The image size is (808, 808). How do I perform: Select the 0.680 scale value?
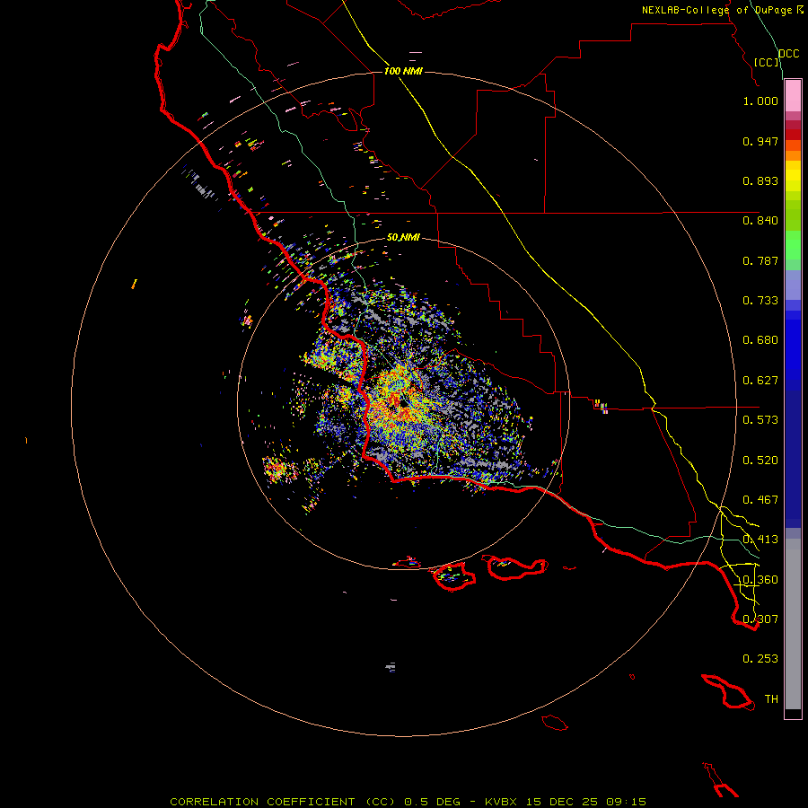760,340
